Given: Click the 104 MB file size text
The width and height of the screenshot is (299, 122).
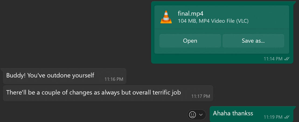Looking at the screenshot, I should click(x=187, y=21).
